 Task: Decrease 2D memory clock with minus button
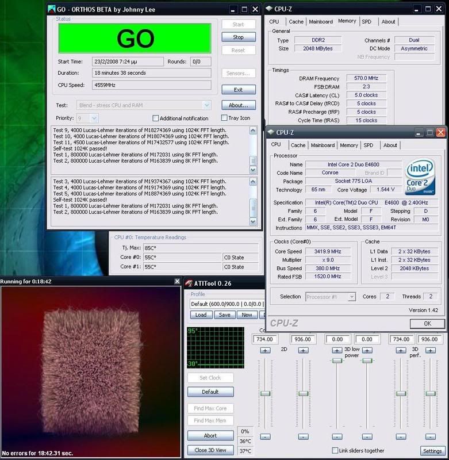click(x=303, y=437)
